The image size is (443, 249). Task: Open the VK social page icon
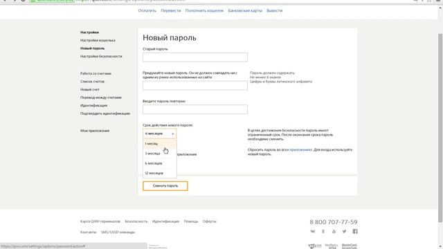pos(312,231)
